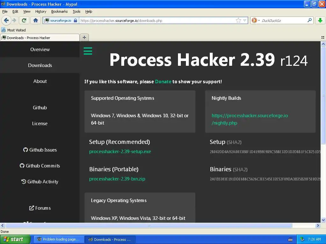Open the Help menu
Image resolution: width=326 pixels, height=244 pixels.
pos(89,11)
